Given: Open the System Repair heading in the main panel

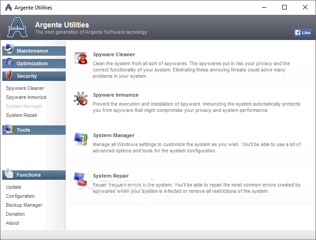Looking at the screenshot, I should click(111, 176).
